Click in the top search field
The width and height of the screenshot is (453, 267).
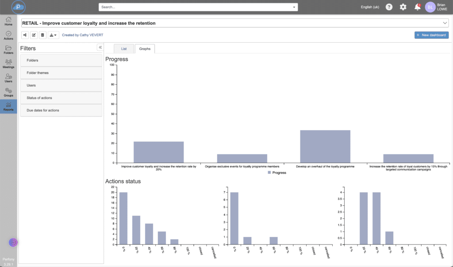(195, 7)
